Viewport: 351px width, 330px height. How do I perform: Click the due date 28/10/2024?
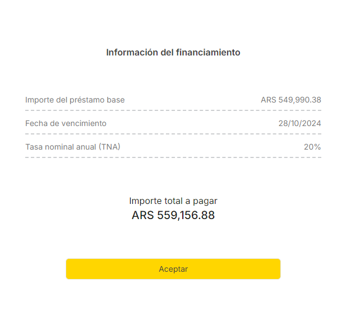[299, 124]
